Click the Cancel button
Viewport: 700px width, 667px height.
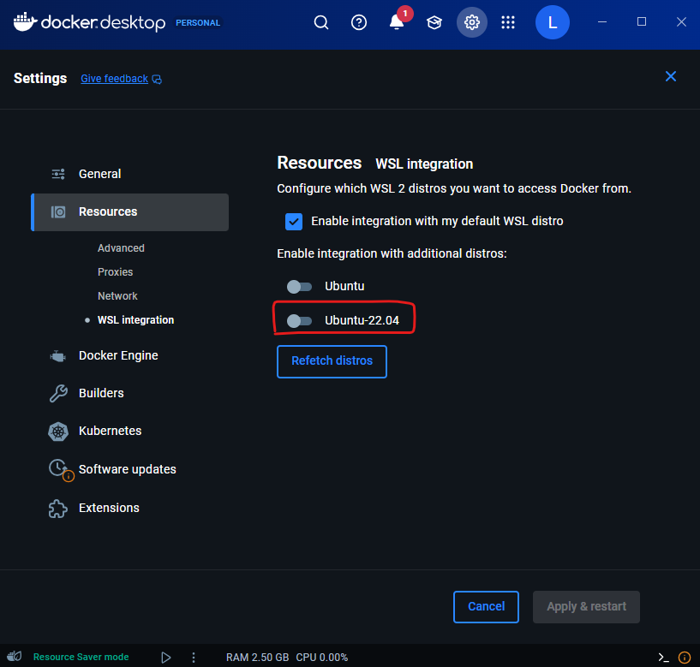click(x=486, y=607)
